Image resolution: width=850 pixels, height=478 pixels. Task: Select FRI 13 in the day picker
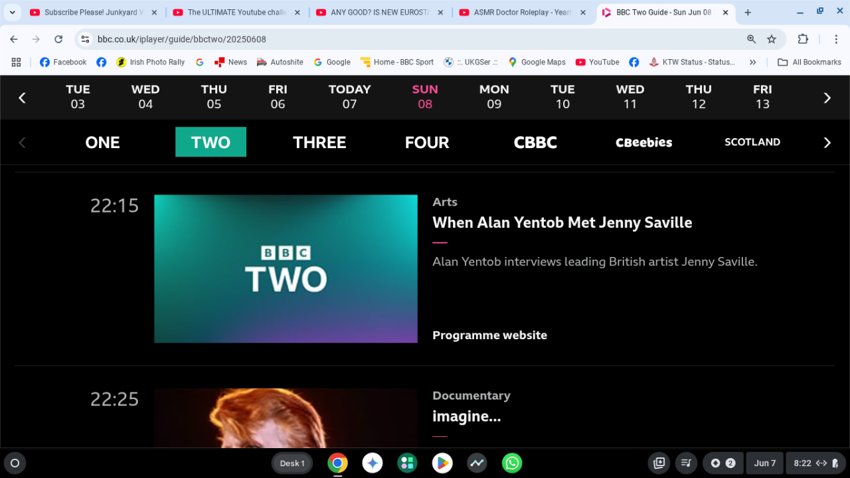click(762, 97)
